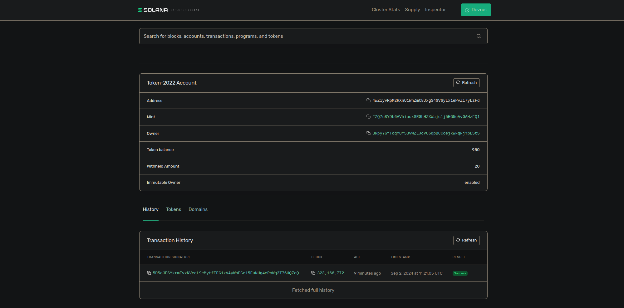This screenshot has height=308, width=624.
Task: Click the Block column header
Action: [x=317, y=257]
